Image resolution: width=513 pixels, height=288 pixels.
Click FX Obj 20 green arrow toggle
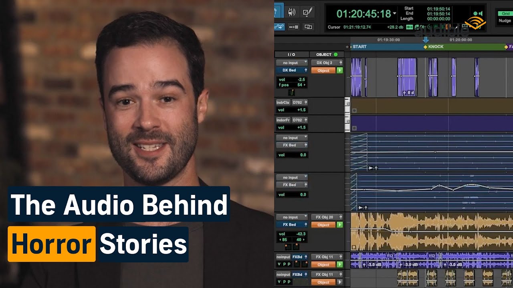coord(340,225)
